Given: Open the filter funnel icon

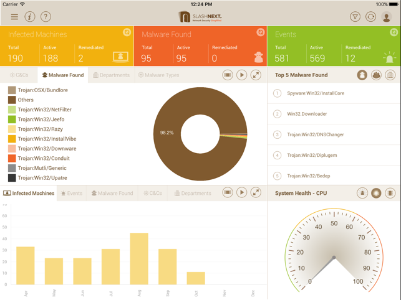Looking at the screenshot, I should pyautogui.click(x=355, y=17).
